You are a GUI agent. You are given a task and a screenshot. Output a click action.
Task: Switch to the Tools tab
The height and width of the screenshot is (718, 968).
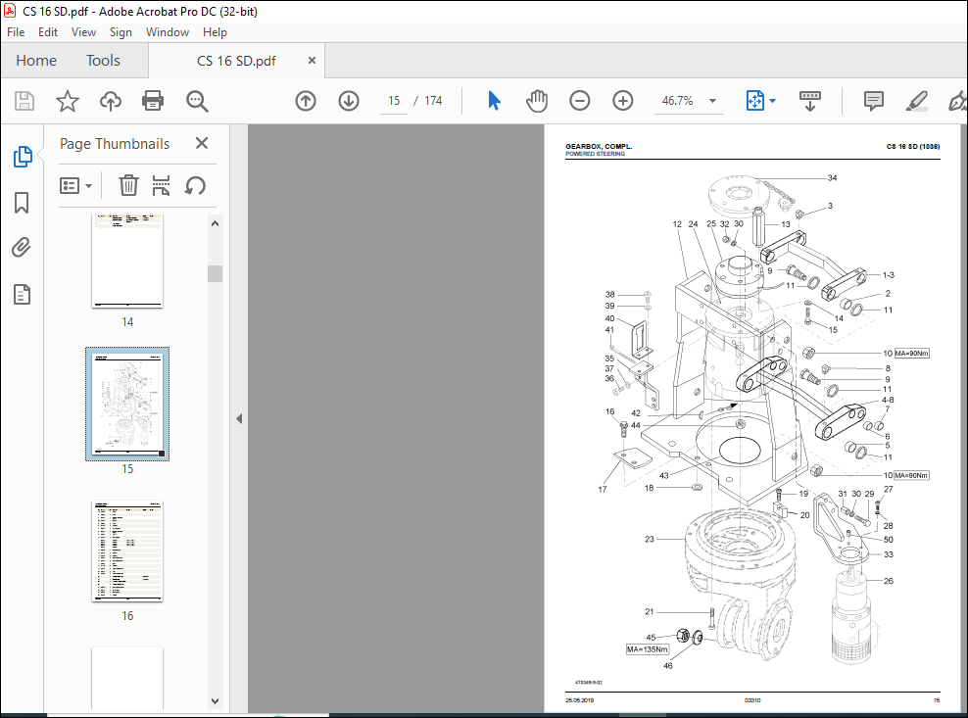tap(103, 61)
